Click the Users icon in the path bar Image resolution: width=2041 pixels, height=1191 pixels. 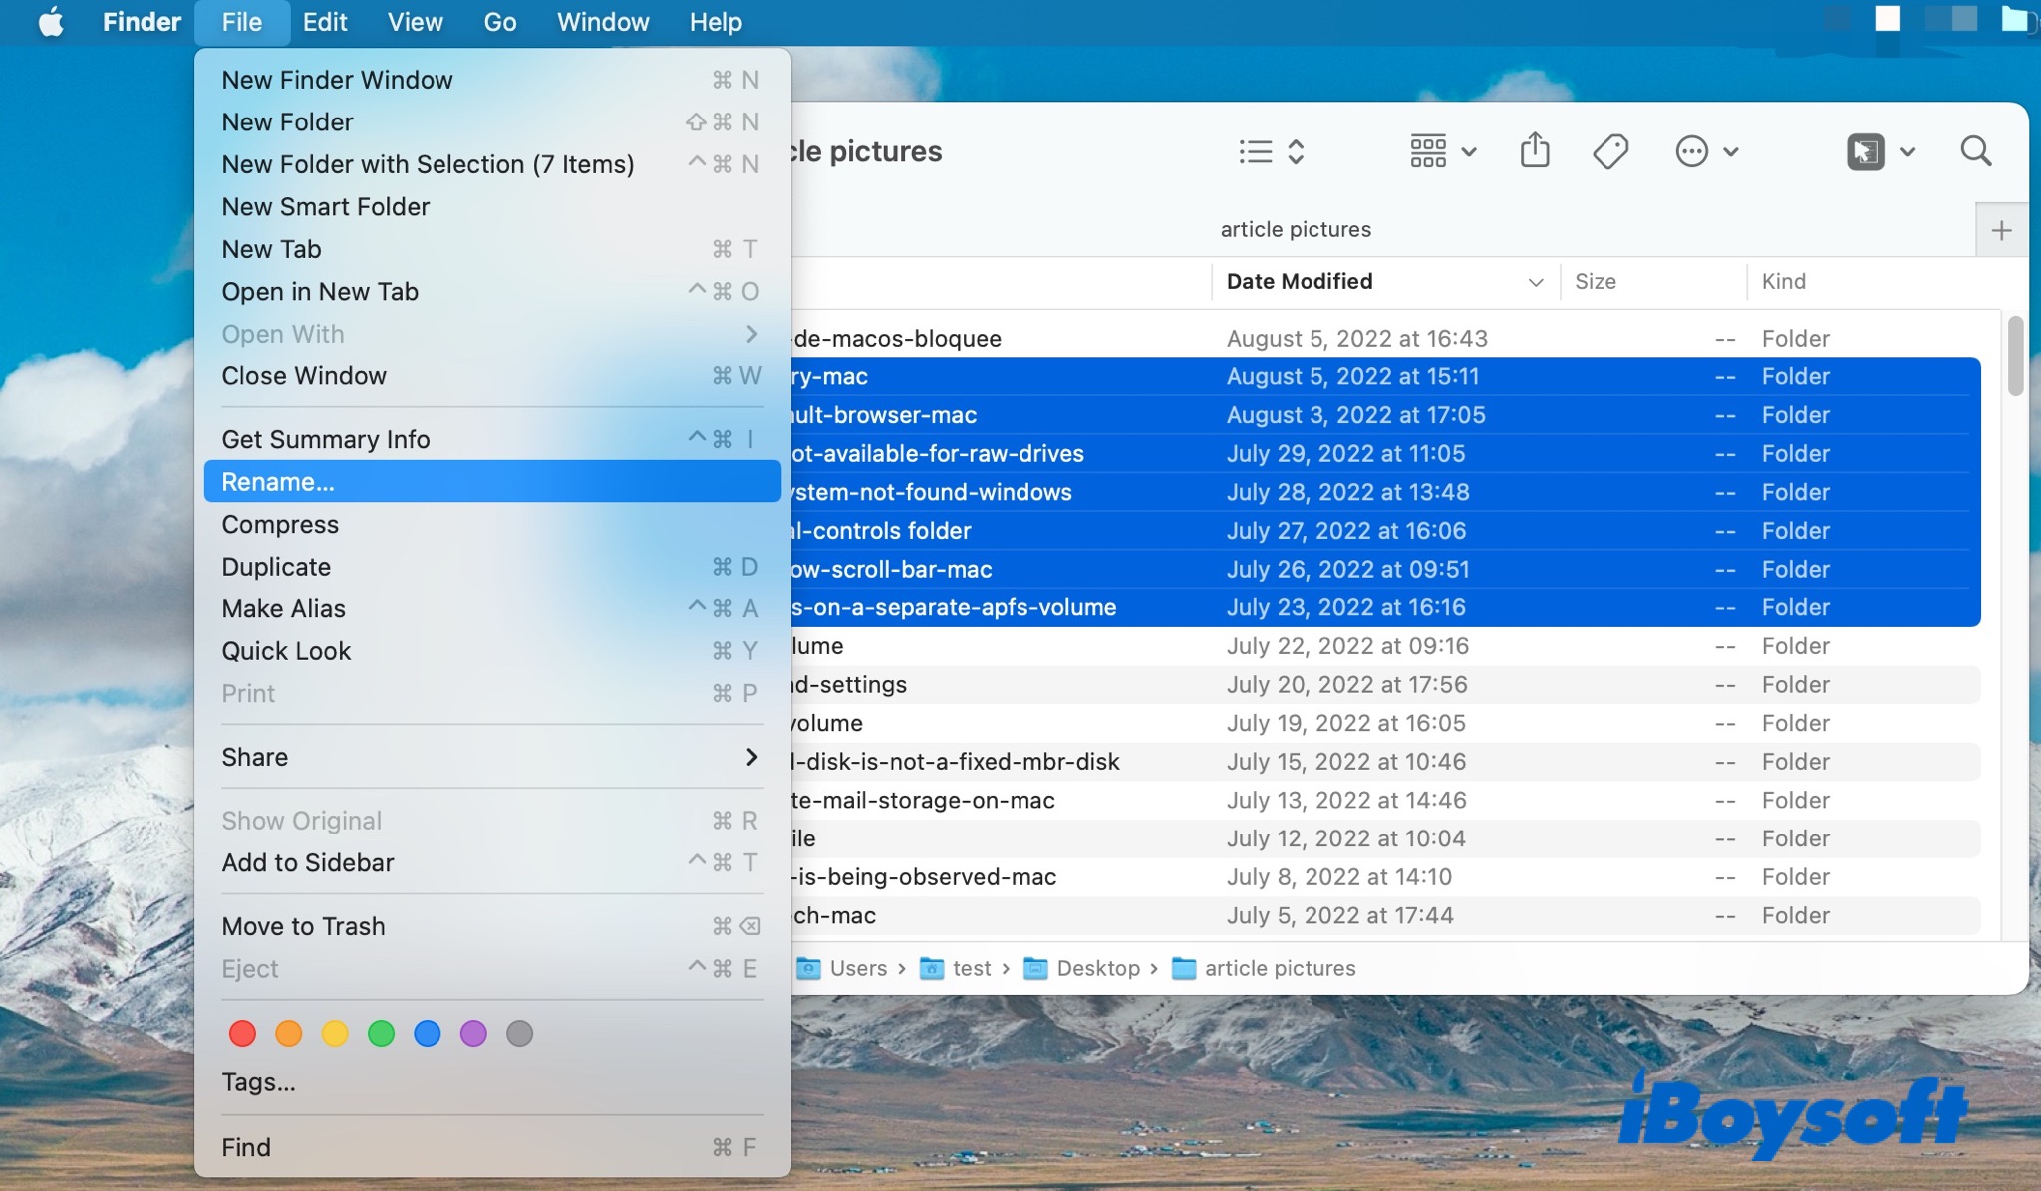click(807, 968)
